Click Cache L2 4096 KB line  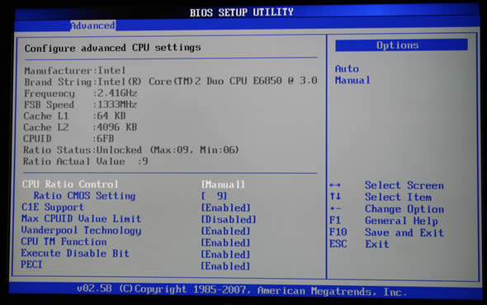(80, 127)
